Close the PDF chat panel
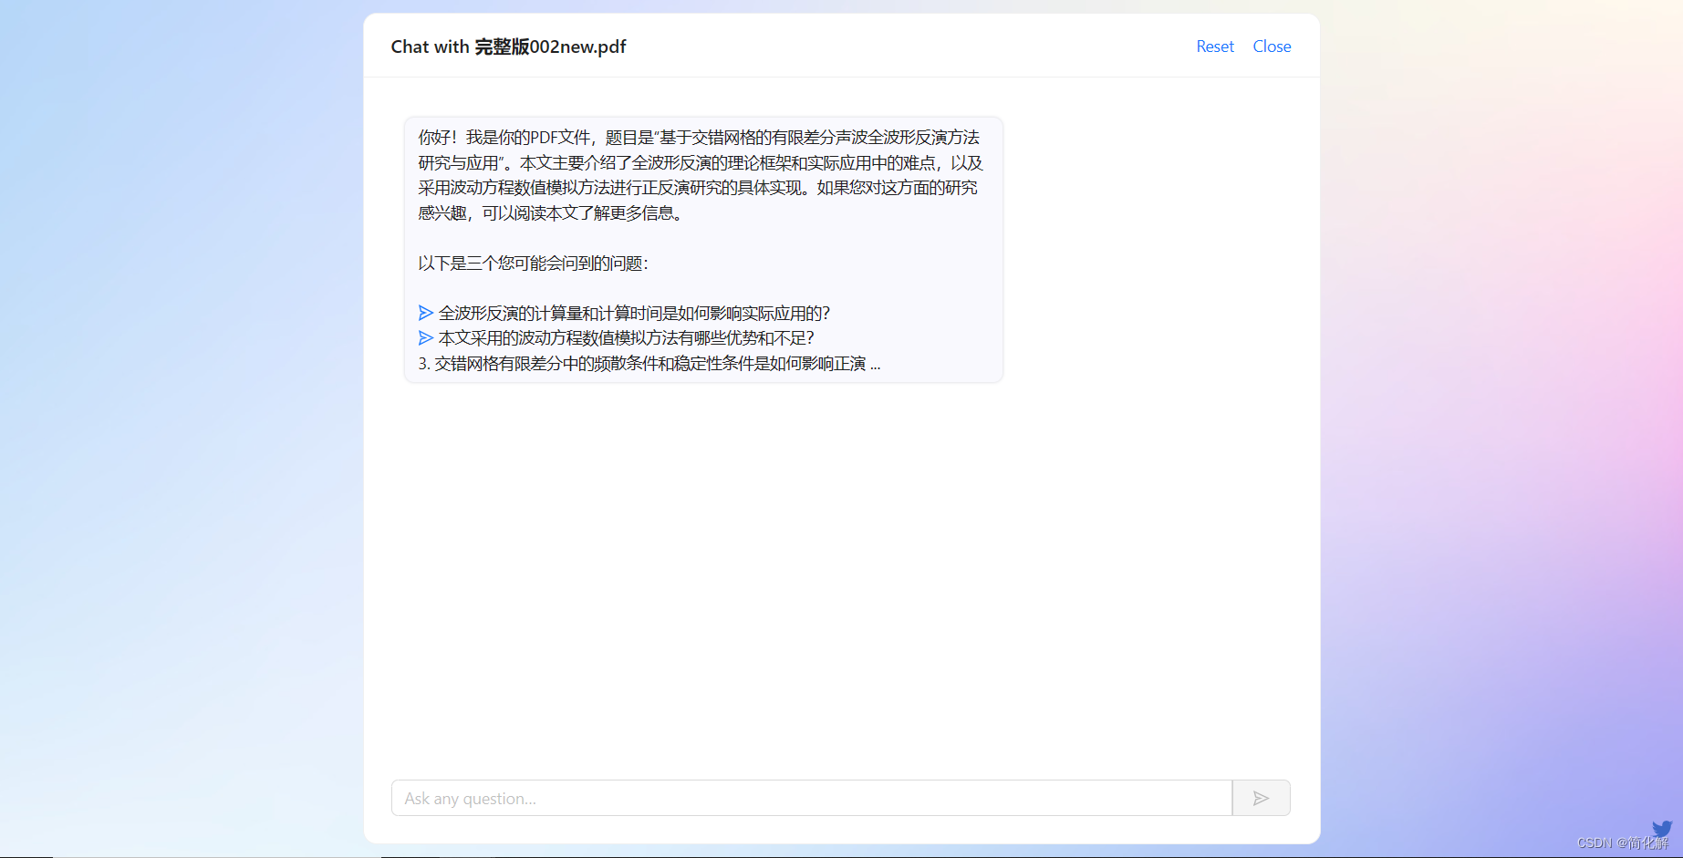Image resolution: width=1683 pixels, height=858 pixels. [x=1272, y=47]
